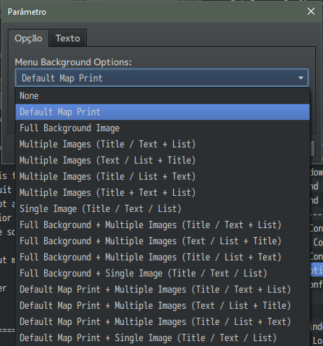This screenshot has width=323, height=346.
Task: Pick Full Background + Single Image option
Action: coord(163,274)
